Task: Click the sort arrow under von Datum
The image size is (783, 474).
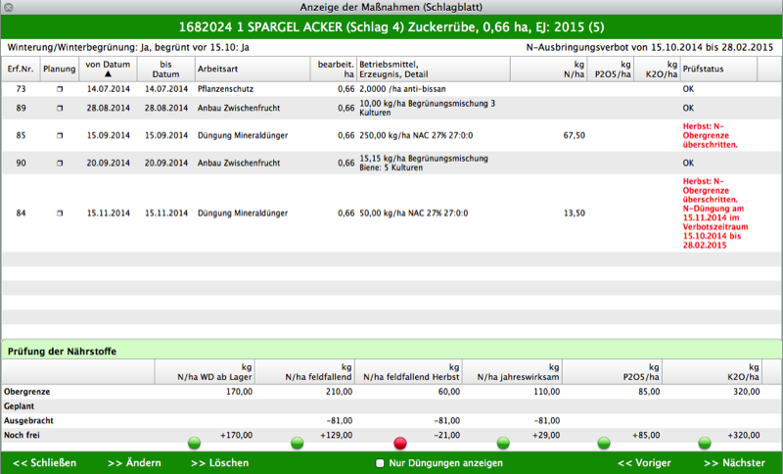Action: tap(108, 73)
